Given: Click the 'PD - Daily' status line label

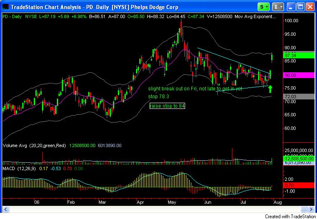Looking at the screenshot, I should tap(12, 17).
